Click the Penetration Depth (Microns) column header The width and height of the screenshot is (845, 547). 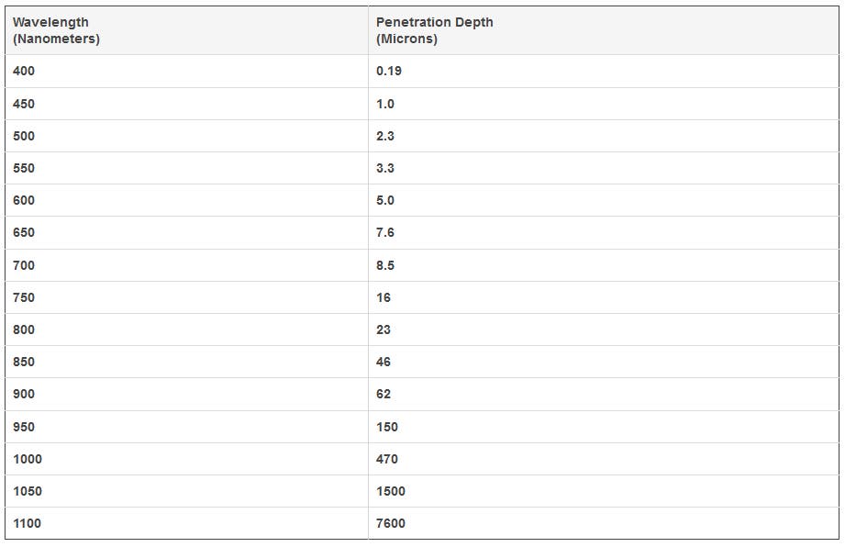[x=434, y=30]
